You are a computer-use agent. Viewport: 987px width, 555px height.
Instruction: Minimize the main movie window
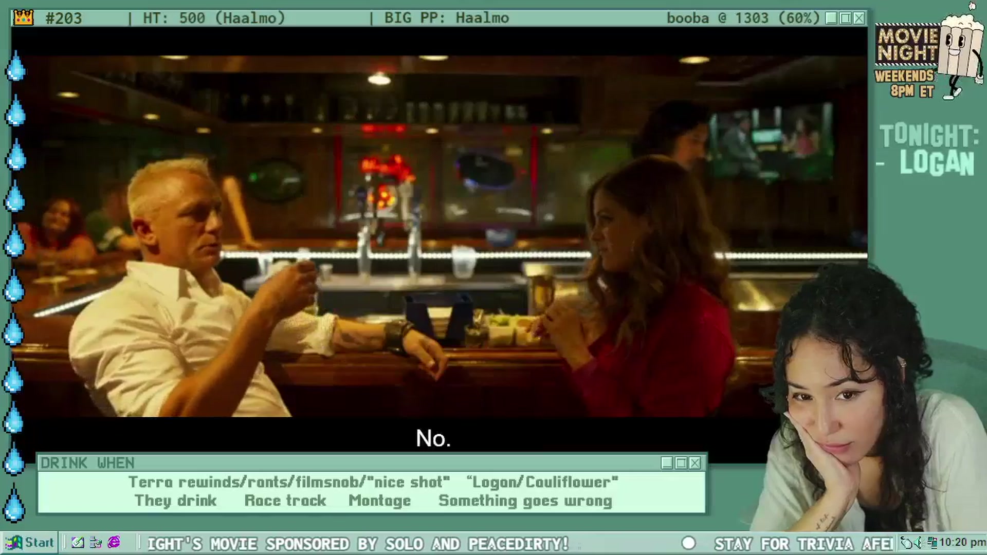pos(831,18)
